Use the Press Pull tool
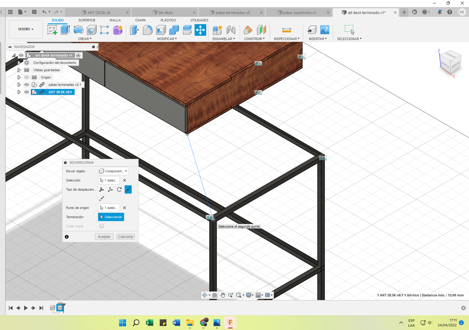This screenshot has width=469, height=330. (x=134, y=30)
